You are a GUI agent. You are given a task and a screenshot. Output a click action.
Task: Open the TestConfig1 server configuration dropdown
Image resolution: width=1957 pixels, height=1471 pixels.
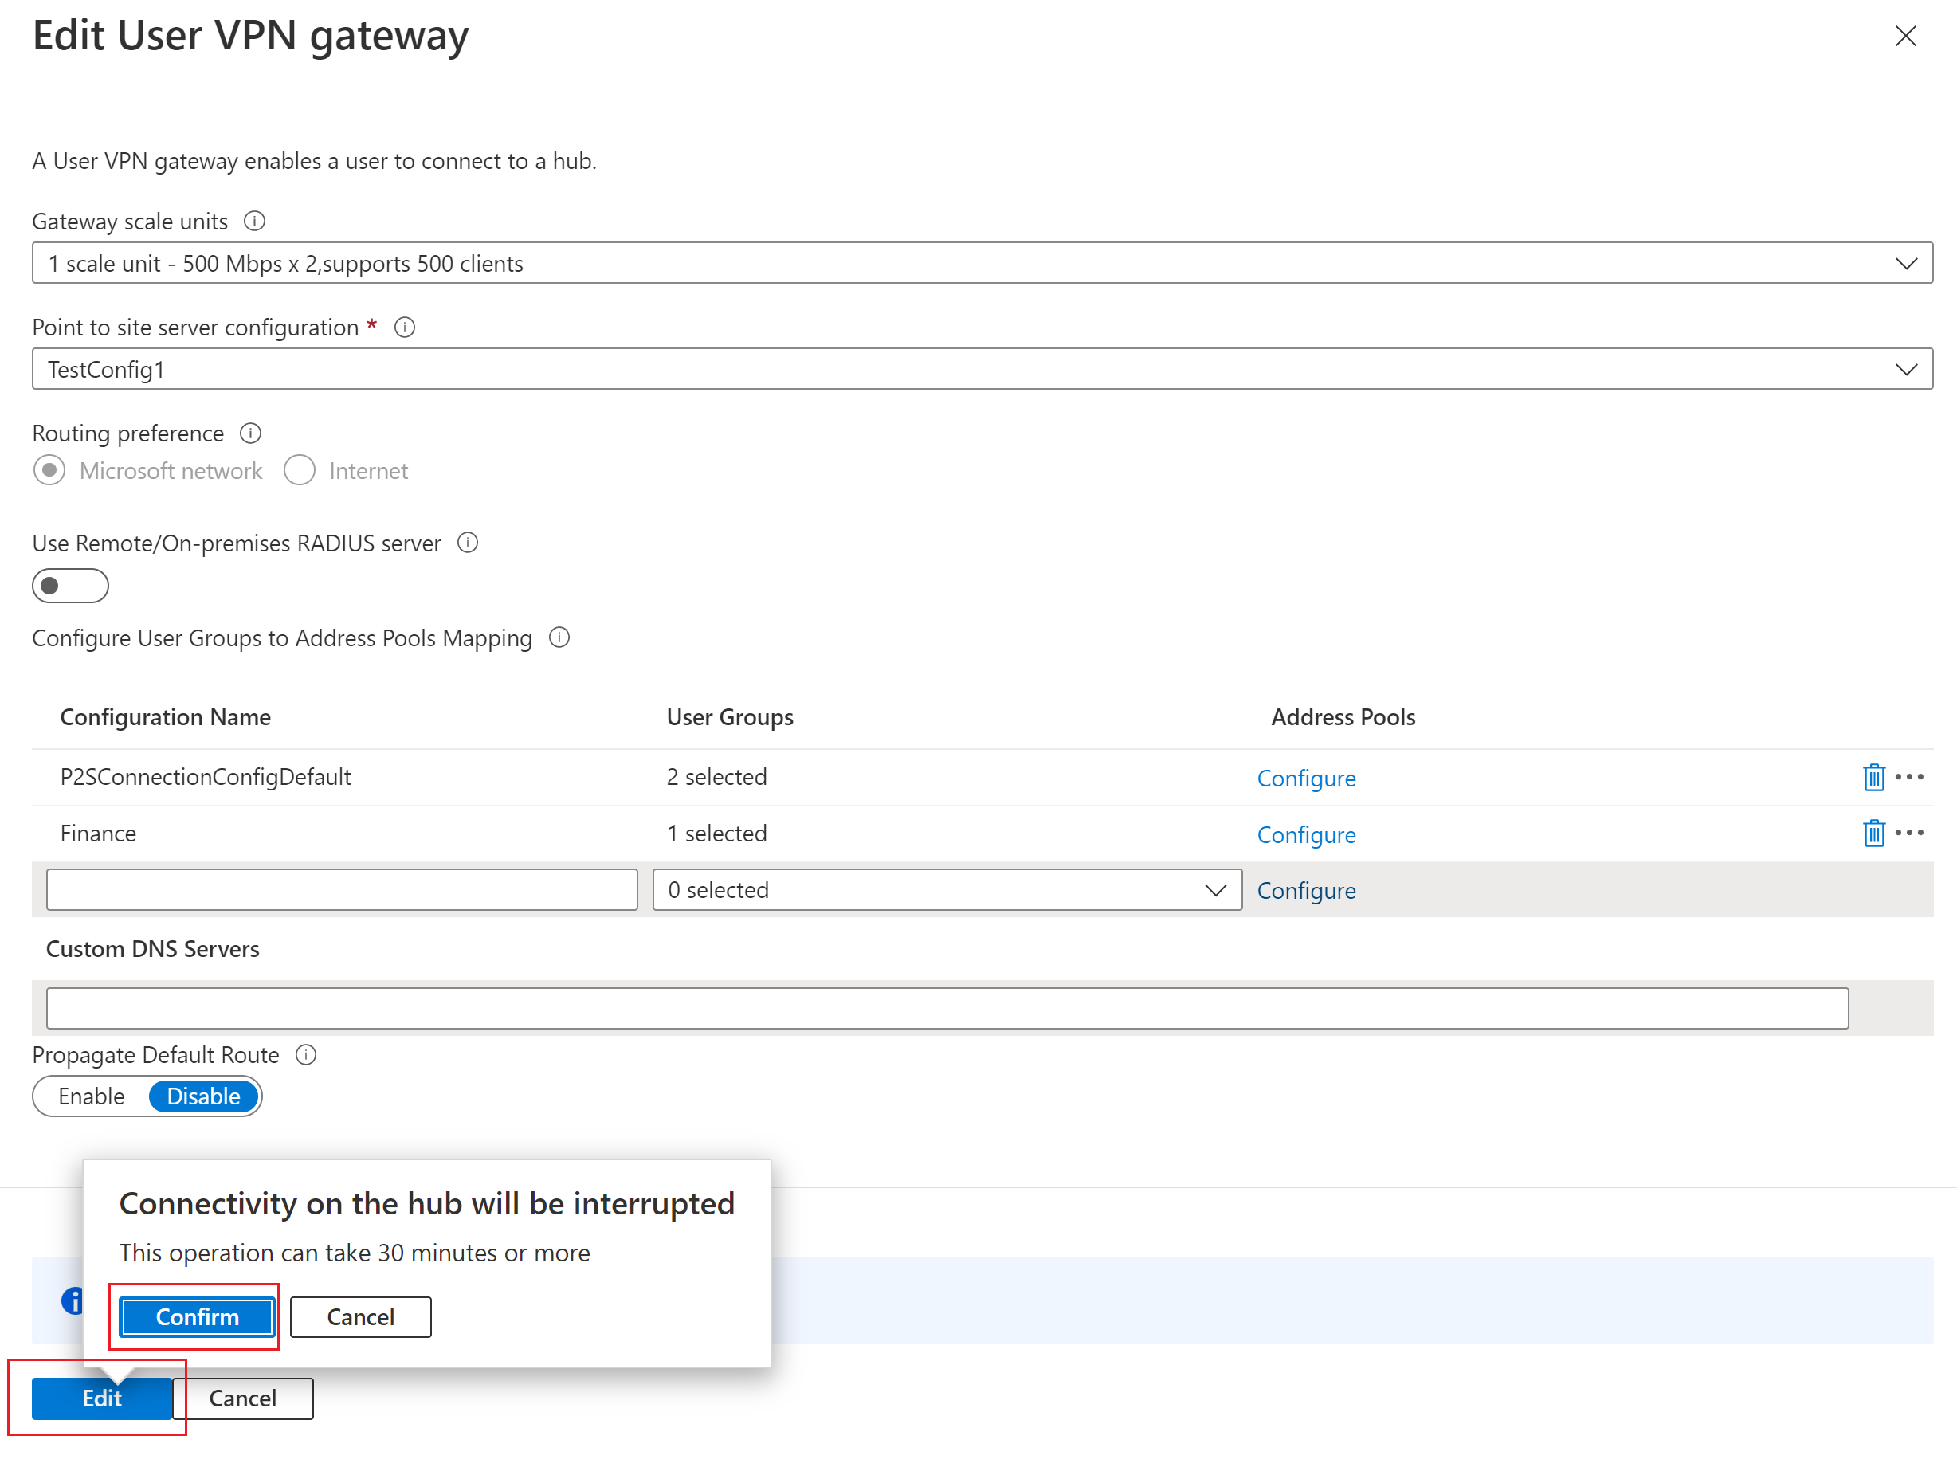(x=981, y=369)
